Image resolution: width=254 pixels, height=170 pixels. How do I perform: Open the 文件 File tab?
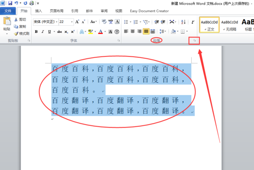(x=8, y=11)
